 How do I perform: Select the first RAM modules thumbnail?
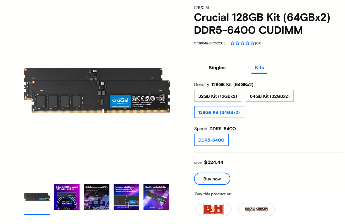37,197
